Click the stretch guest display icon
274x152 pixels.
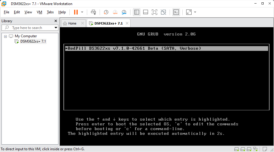coord(189,12)
